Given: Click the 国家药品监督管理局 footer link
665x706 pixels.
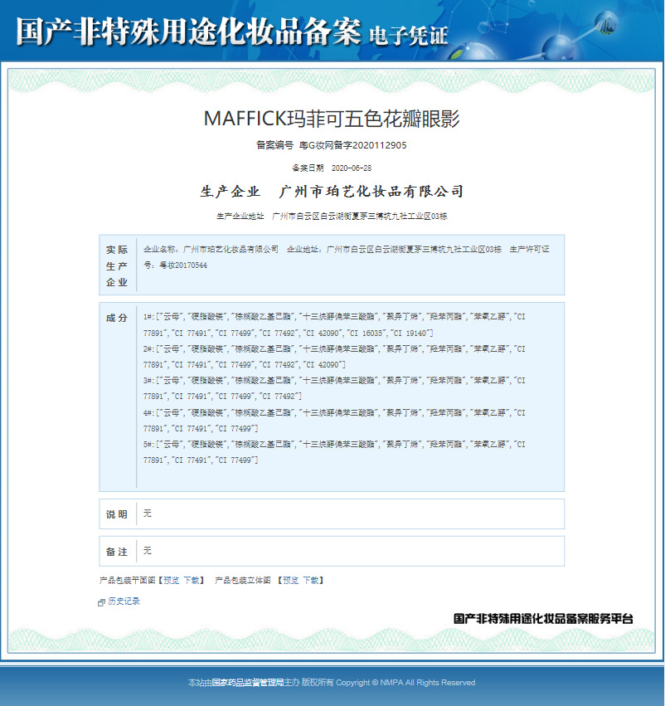Looking at the screenshot, I should 248,683.
